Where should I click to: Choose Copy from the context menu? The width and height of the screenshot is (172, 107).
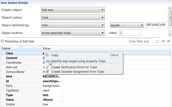[84, 55]
